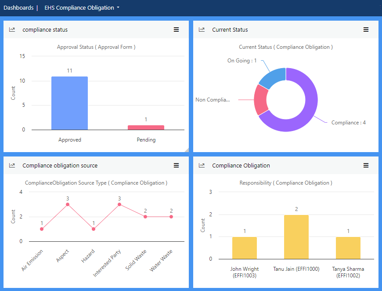Go to Dashboards in the top bar

pyautogui.click(x=18, y=8)
